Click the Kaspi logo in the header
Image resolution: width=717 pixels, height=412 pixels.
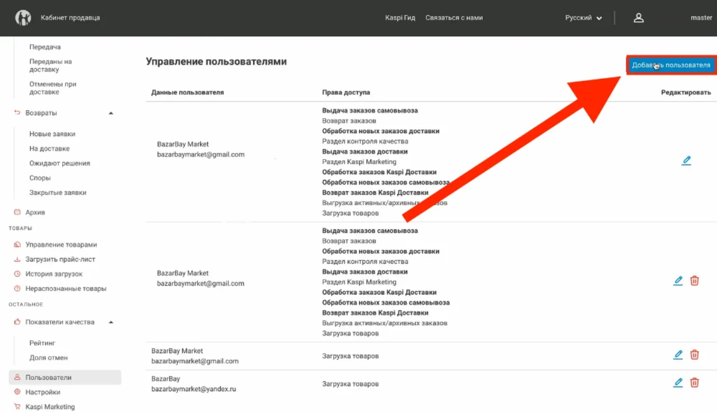22,17
